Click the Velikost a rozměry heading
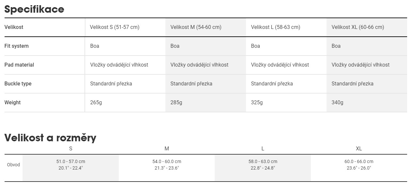This screenshot has width=413, height=190. [x=50, y=138]
